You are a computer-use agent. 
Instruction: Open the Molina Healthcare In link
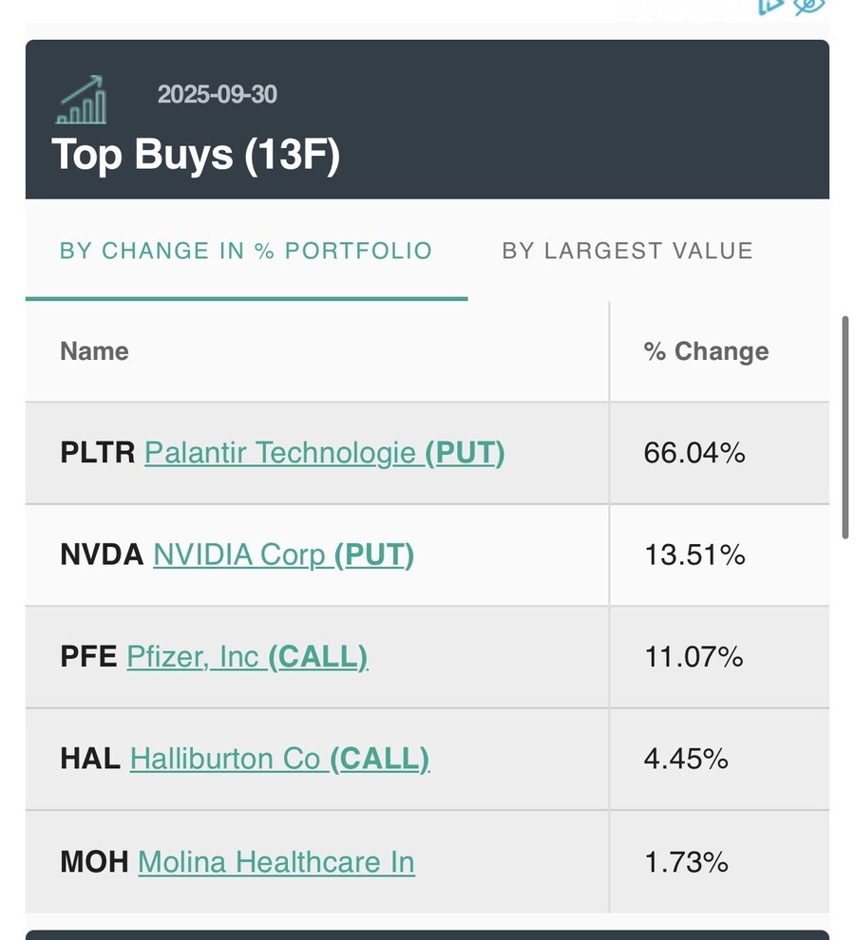(275, 862)
